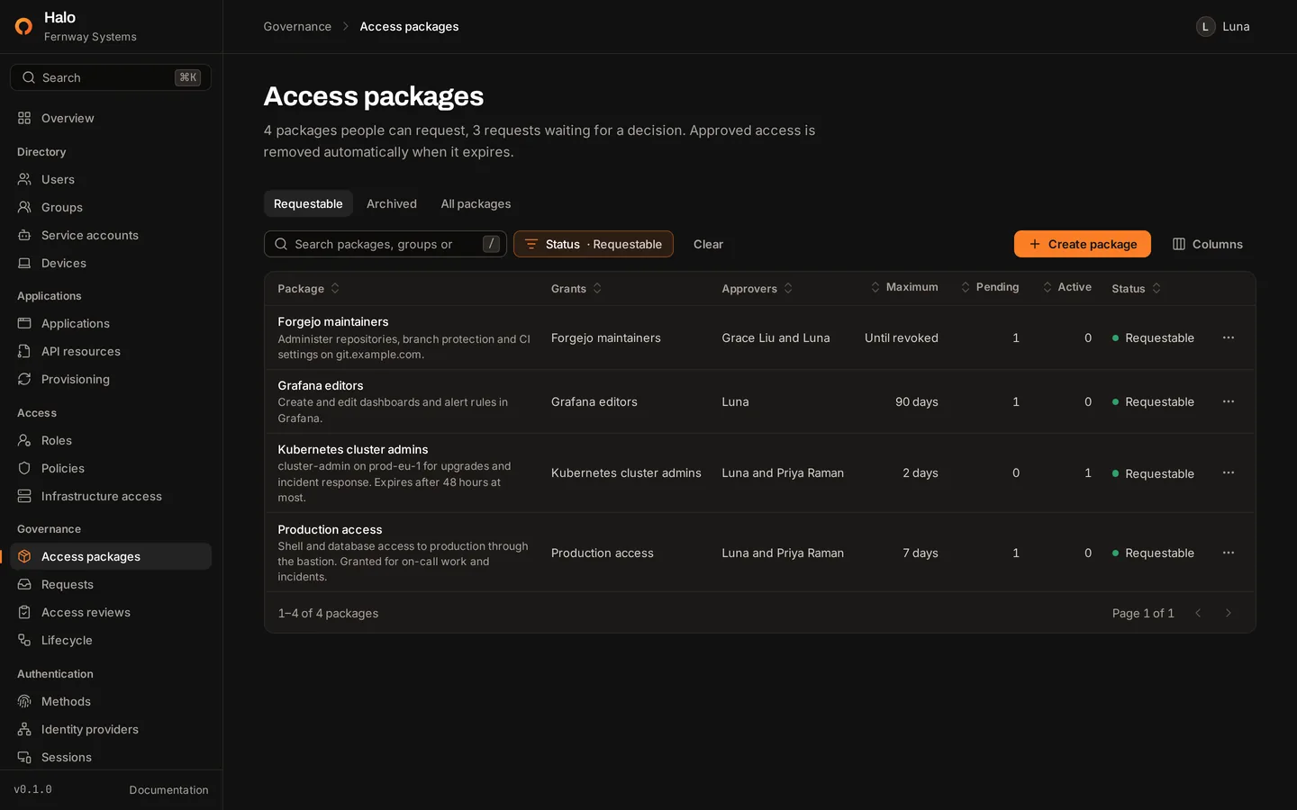1297x810 pixels.
Task: Click the Halo logo icon
Action: point(24,26)
